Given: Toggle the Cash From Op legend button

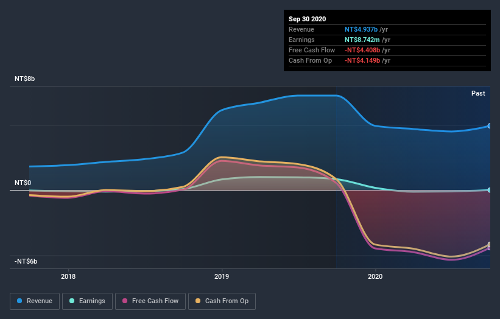Looking at the screenshot, I should point(222,301).
